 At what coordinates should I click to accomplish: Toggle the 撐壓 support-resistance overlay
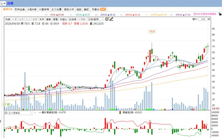tap(55, 19)
